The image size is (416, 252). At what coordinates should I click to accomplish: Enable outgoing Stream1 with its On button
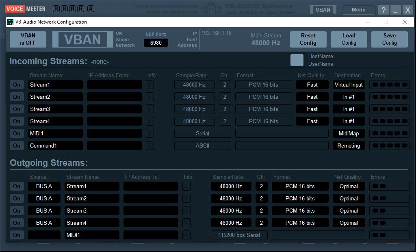click(x=17, y=187)
